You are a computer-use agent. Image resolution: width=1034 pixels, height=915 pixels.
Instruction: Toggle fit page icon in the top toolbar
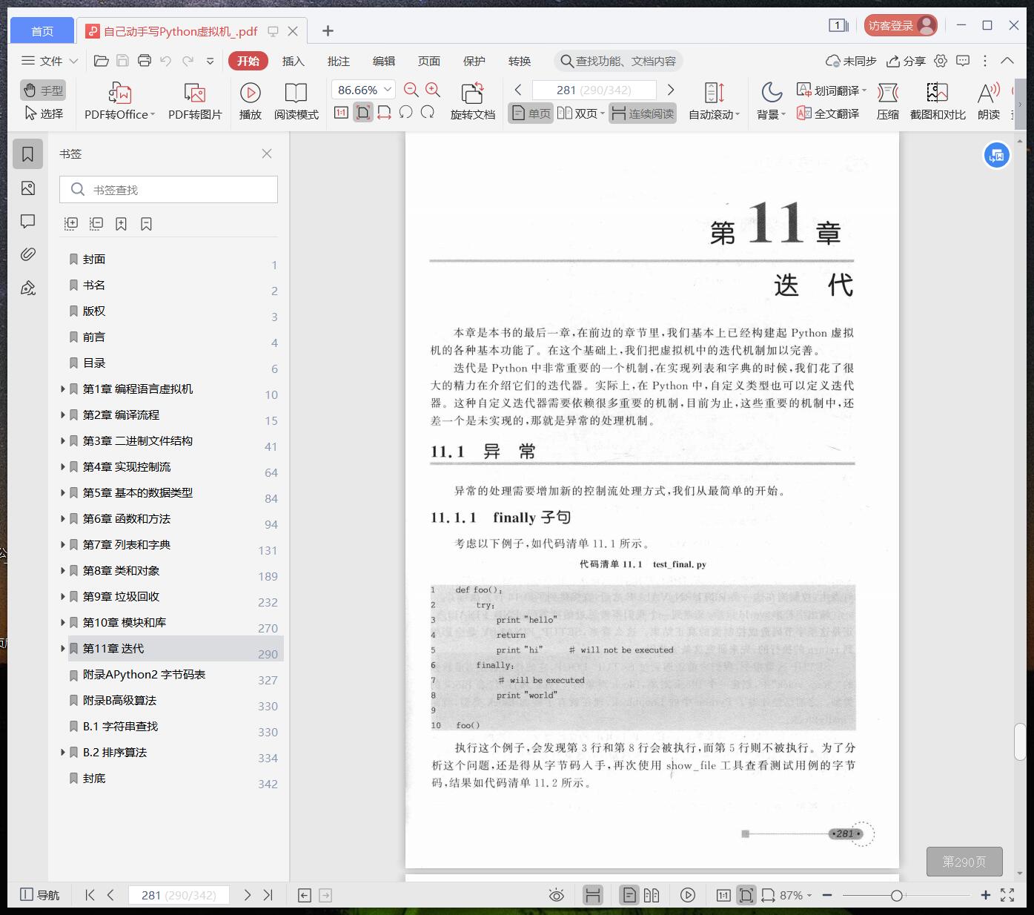pos(362,113)
